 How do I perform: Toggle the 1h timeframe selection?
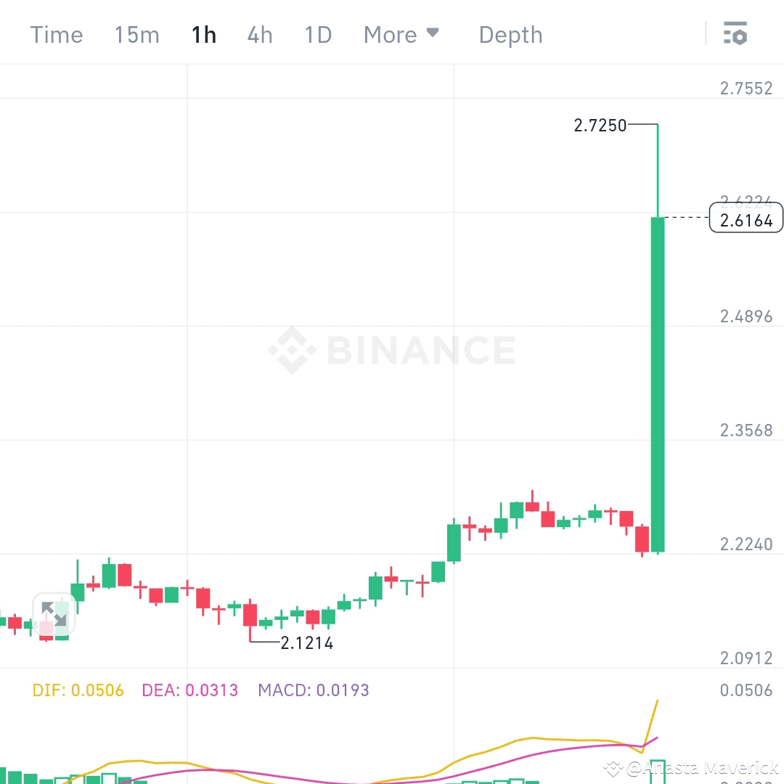coord(203,34)
